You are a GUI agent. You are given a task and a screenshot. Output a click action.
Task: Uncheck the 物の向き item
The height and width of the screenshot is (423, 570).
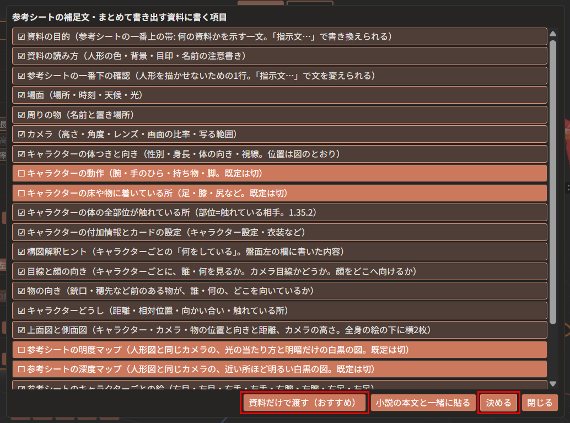click(279, 291)
